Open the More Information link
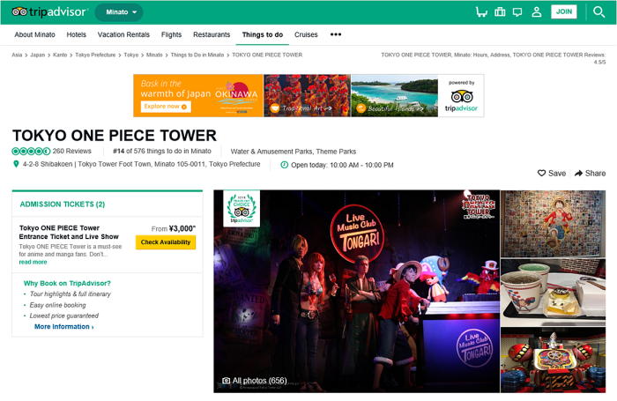 [x=63, y=327]
